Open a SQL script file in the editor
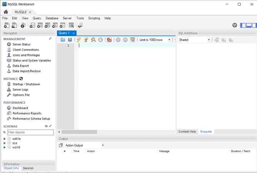This screenshot has height=173, width=257. pos(63,40)
